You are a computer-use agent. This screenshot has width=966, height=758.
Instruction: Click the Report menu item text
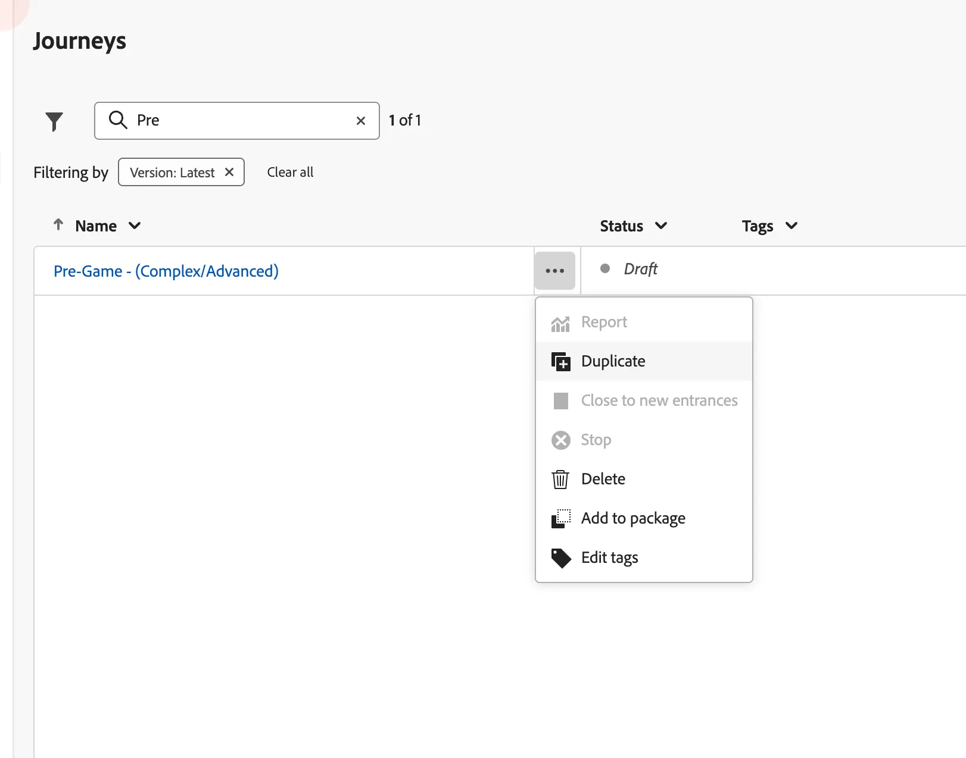tap(604, 322)
